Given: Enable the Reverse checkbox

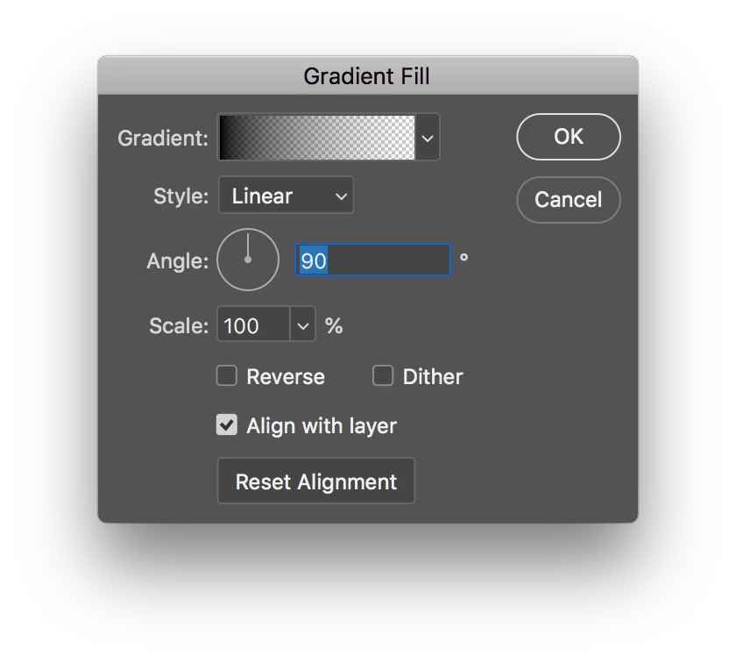Looking at the screenshot, I should 227,376.
